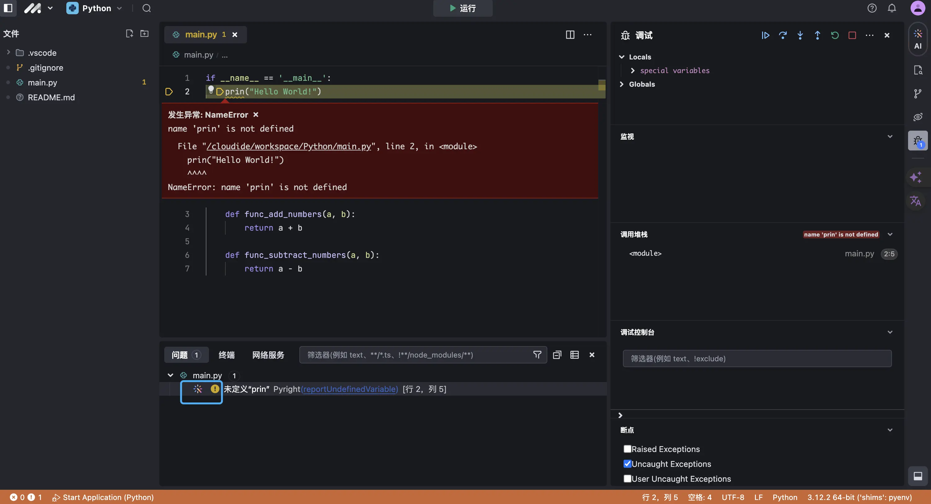This screenshot has width=931, height=504.
Task: Collapse the 断点 breakpoints section
Action: tap(890, 430)
